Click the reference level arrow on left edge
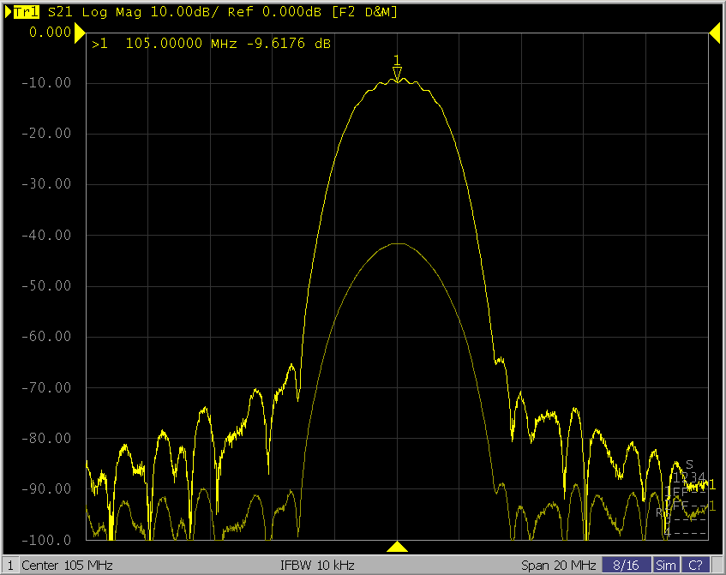Screen dimensions: 726x575 (x=80, y=33)
